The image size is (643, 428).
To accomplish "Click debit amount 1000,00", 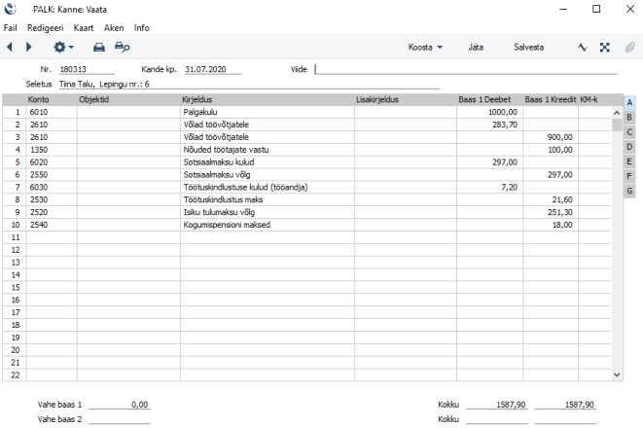I will coord(489,112).
